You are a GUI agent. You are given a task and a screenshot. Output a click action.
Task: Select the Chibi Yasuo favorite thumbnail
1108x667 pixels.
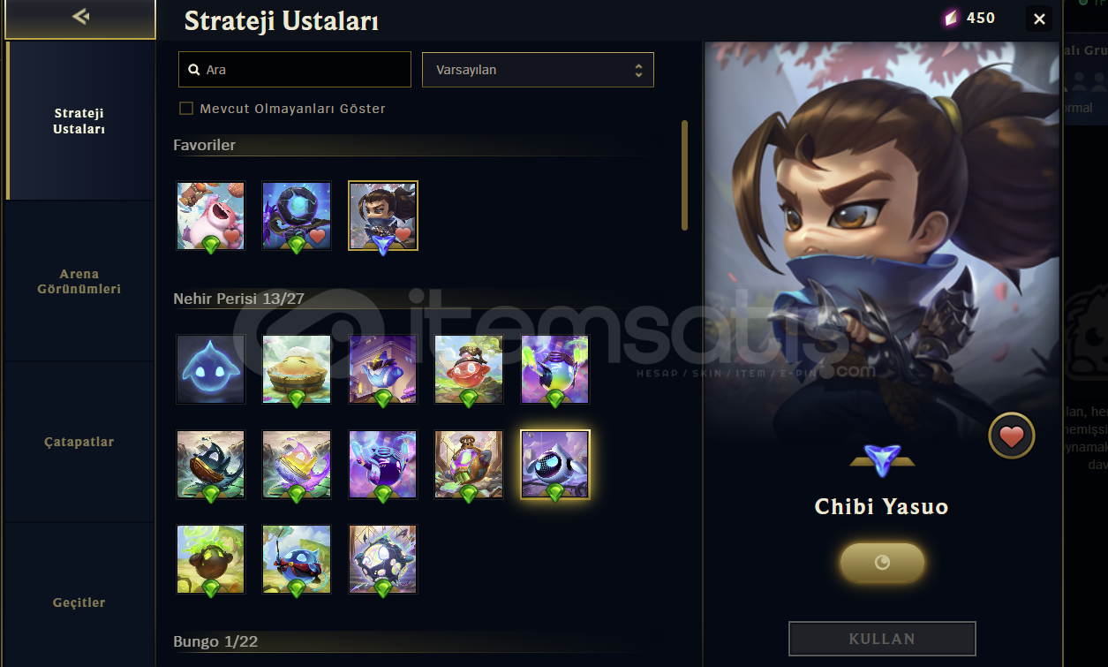tap(383, 216)
